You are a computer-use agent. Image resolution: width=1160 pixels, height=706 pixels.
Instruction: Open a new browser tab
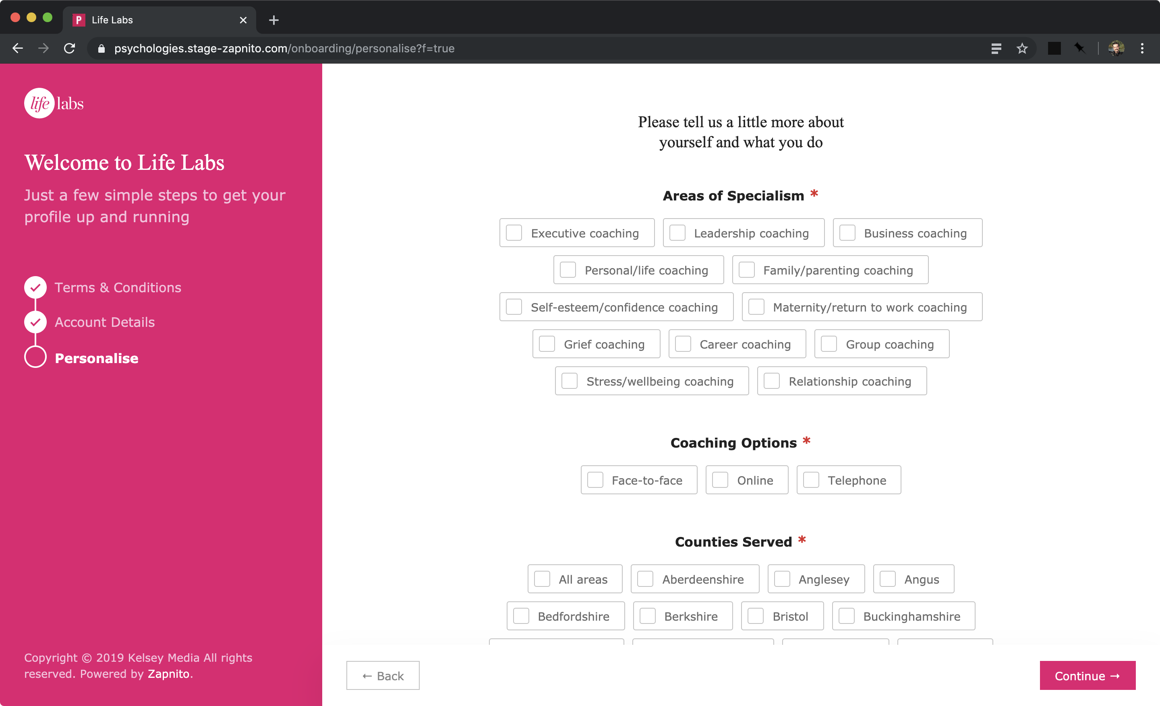point(273,20)
